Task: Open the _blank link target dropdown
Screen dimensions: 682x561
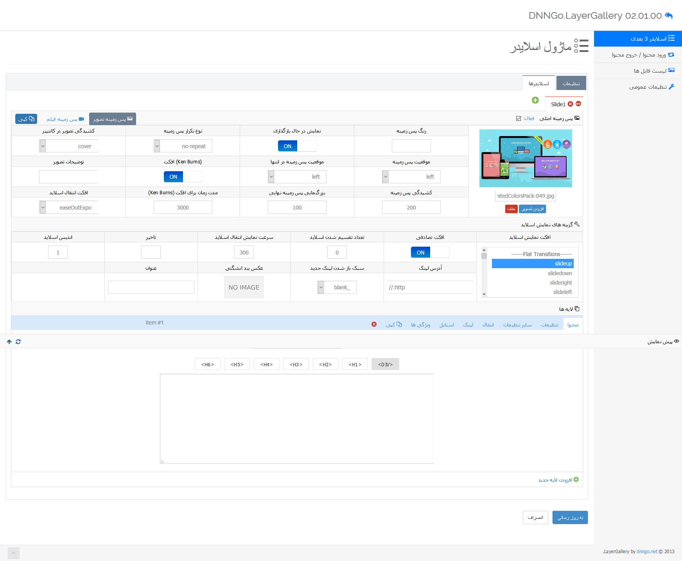Action: 321,287
